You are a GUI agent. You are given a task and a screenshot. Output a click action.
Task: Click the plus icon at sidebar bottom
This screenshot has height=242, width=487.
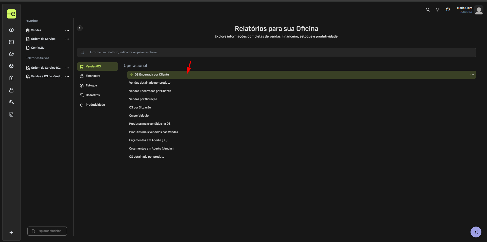click(11, 233)
